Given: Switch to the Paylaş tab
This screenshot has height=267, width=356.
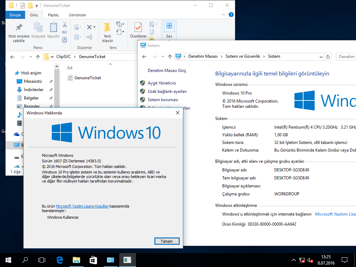Looking at the screenshot, I should [53, 15].
